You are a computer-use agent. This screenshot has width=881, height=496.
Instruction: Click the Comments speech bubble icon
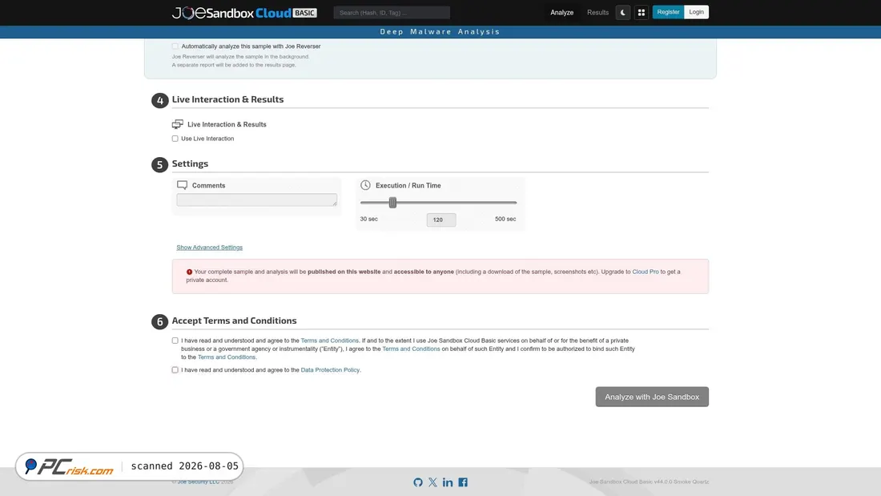point(182,185)
